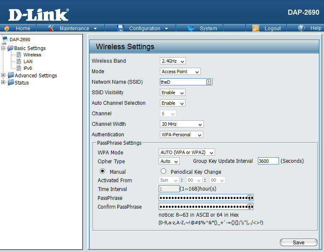Click the Help question mark icon
Viewport: 324px width, 252px height.
tap(301, 28)
